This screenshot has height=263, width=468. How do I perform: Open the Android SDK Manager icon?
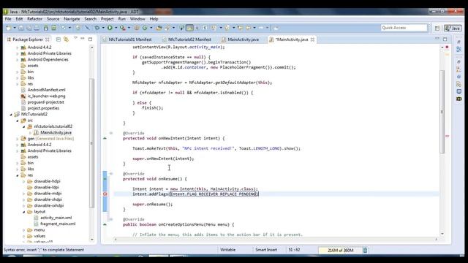[x=45, y=28]
